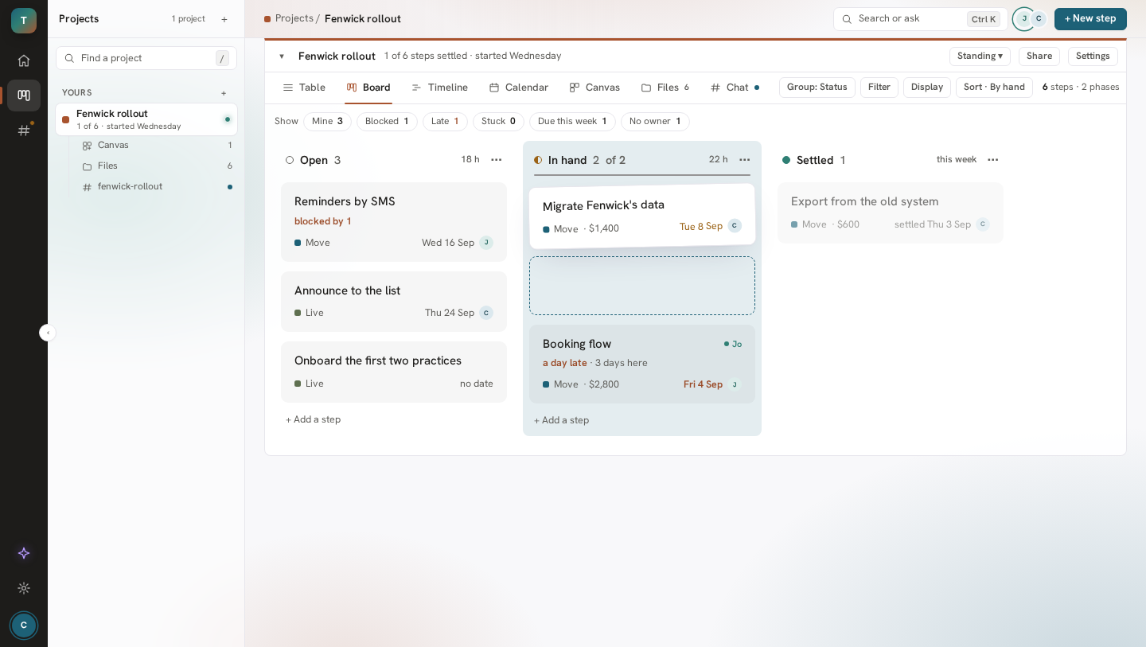
Task: Click the Share button
Action: 1039,57
